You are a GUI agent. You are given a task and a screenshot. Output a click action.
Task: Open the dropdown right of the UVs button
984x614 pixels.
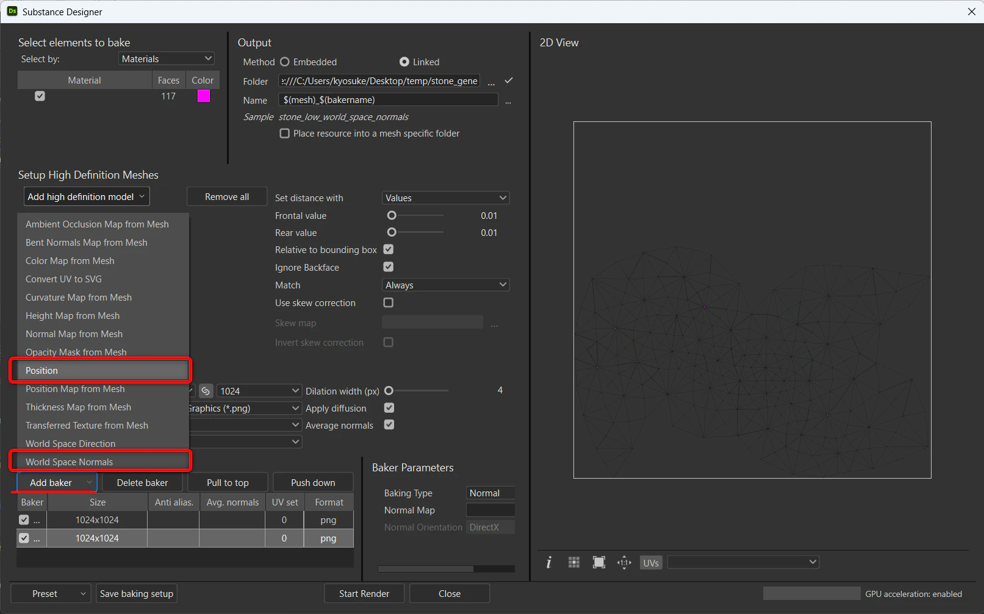[743, 562]
